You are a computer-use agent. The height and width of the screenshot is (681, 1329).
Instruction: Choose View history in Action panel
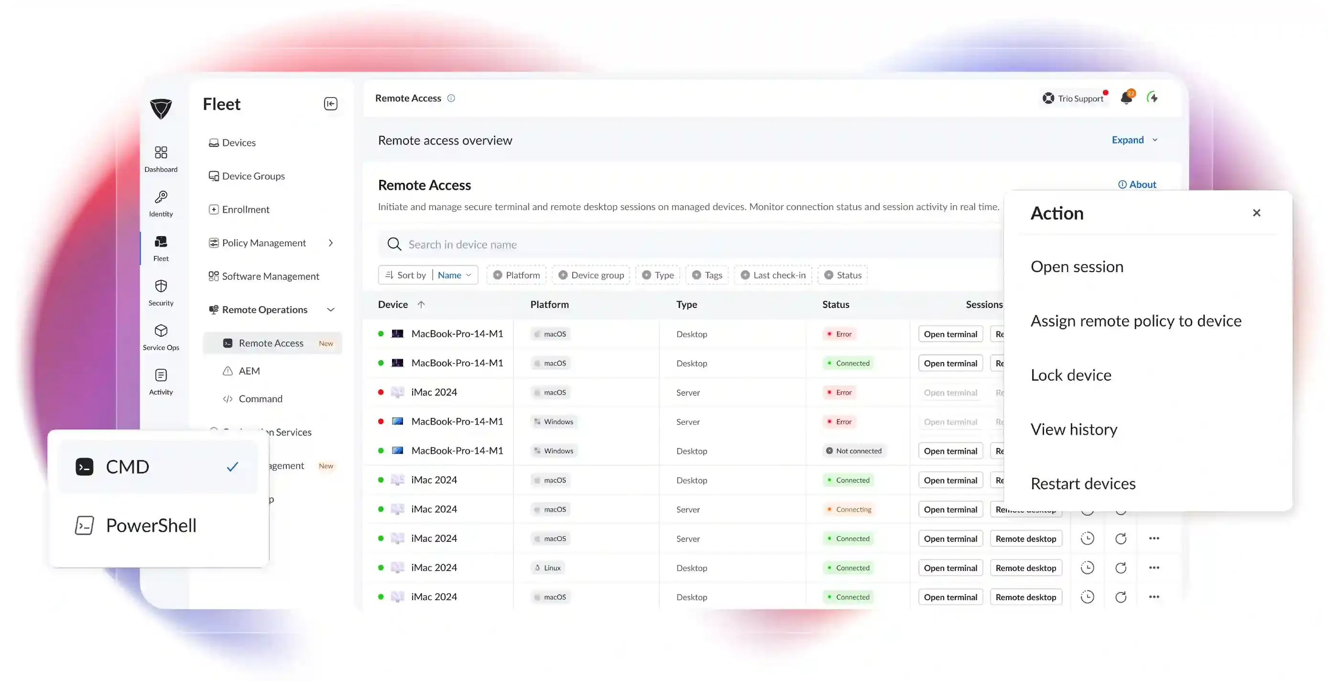(x=1074, y=429)
